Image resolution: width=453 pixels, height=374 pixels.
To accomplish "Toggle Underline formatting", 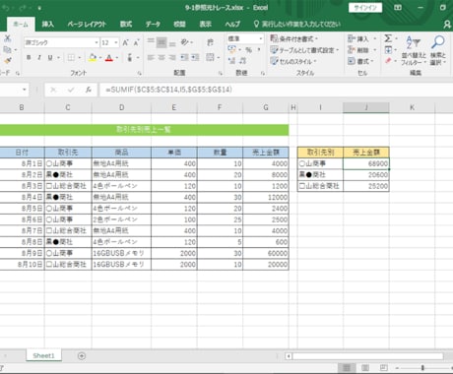I will [x=50, y=58].
